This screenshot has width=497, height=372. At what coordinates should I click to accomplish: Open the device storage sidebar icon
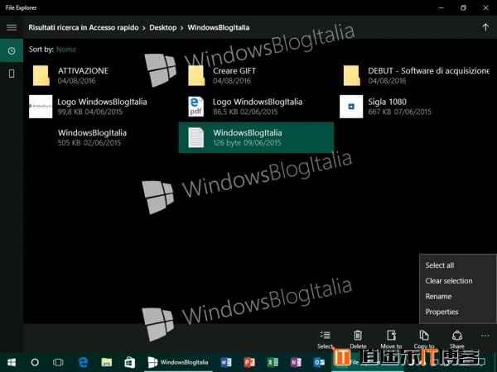click(12, 74)
